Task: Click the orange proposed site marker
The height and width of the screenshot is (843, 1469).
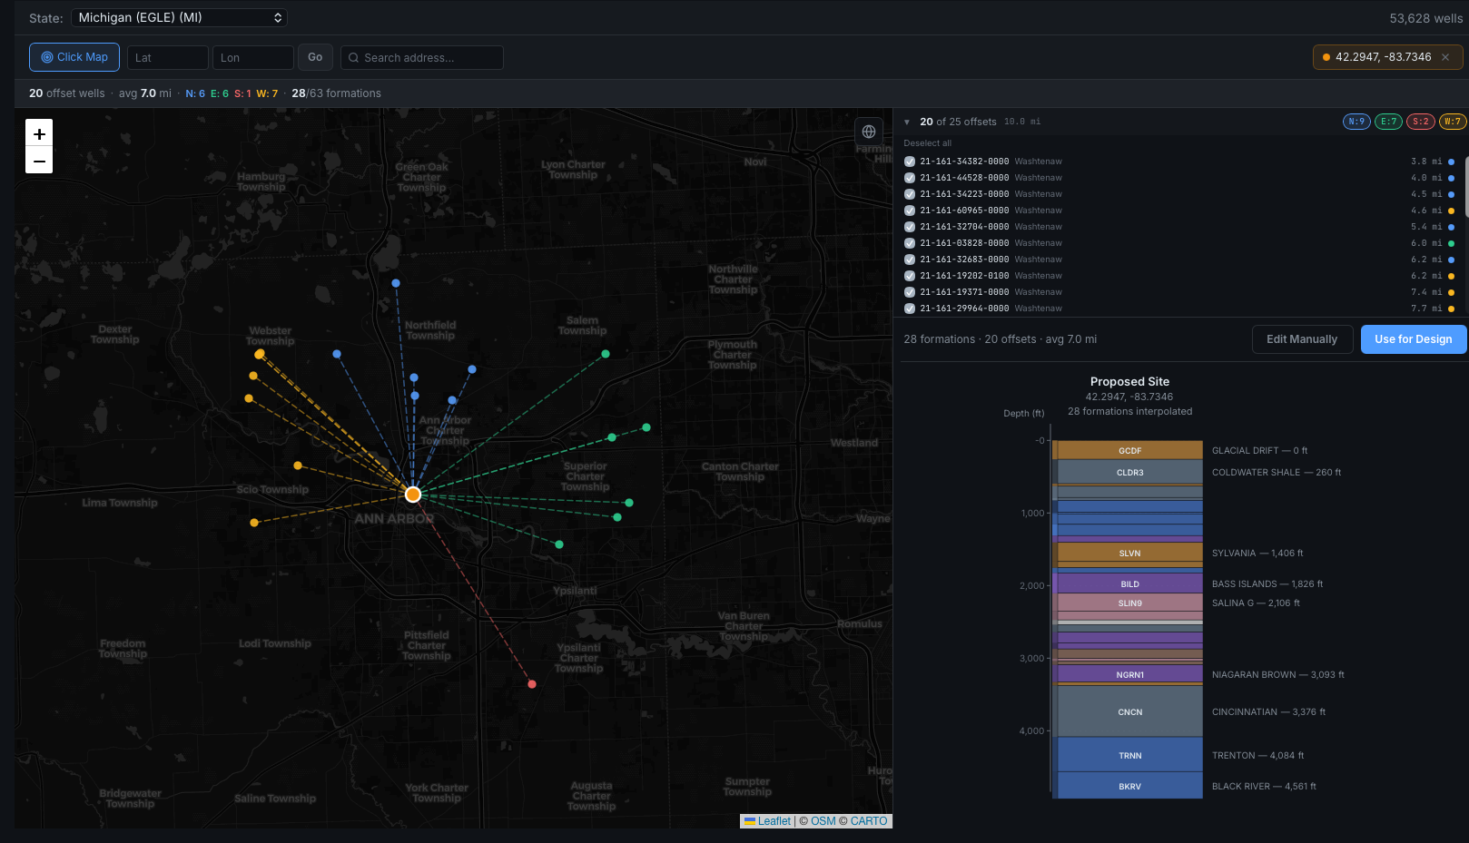Action: point(413,495)
